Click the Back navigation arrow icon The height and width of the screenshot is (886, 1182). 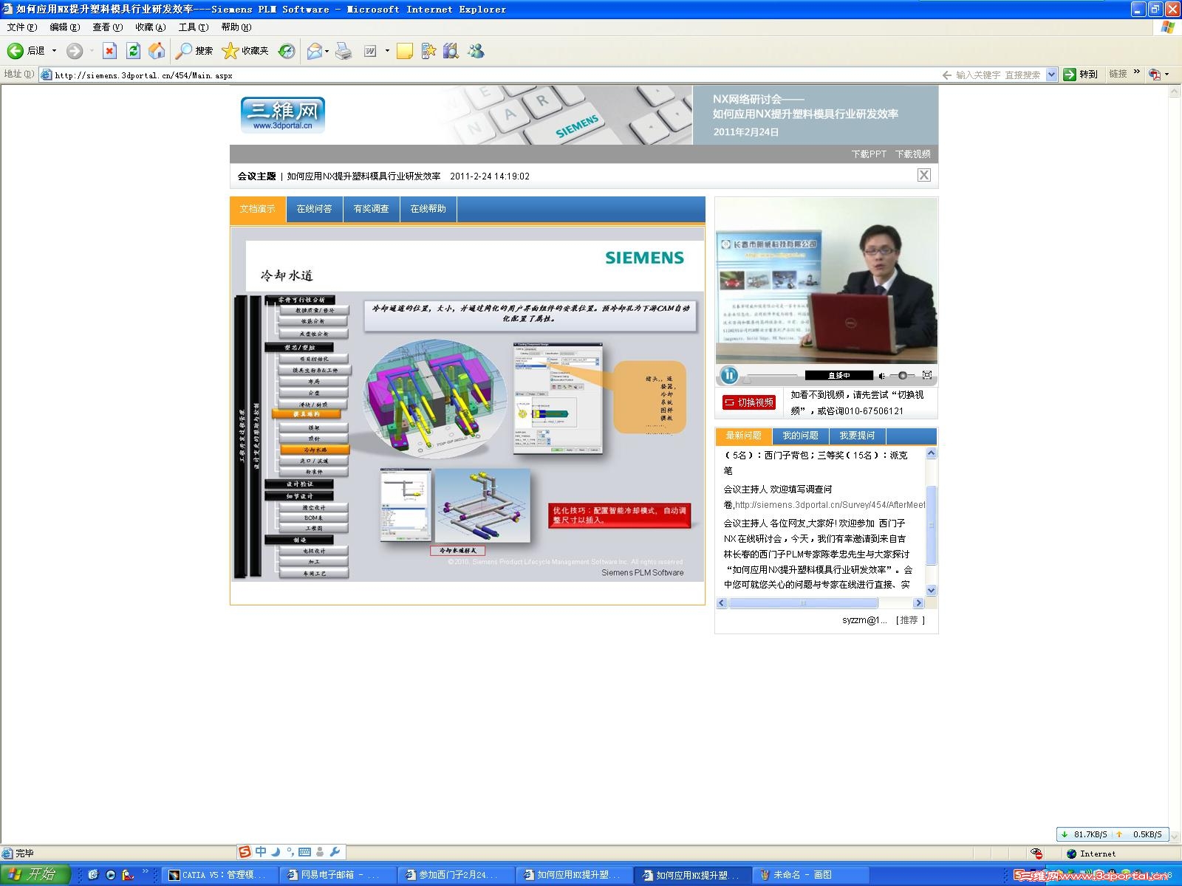point(16,51)
